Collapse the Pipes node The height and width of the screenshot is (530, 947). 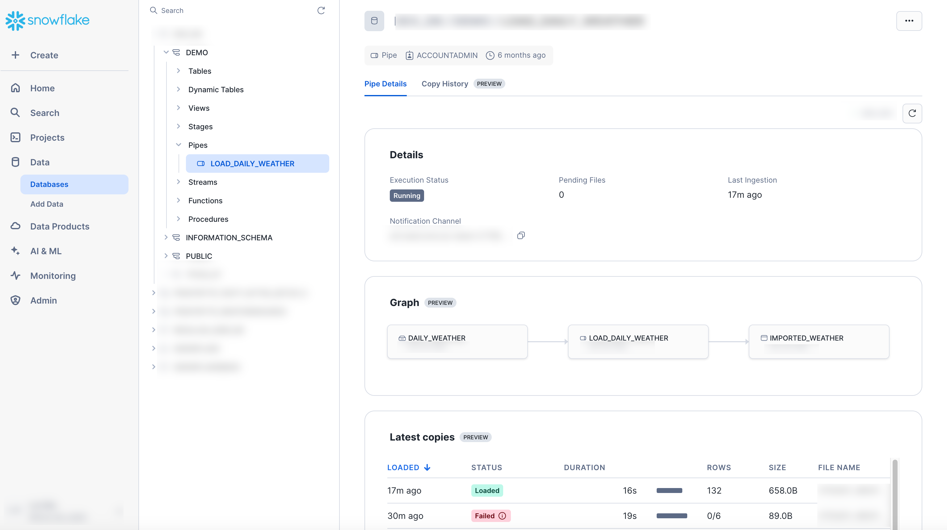[x=178, y=145]
